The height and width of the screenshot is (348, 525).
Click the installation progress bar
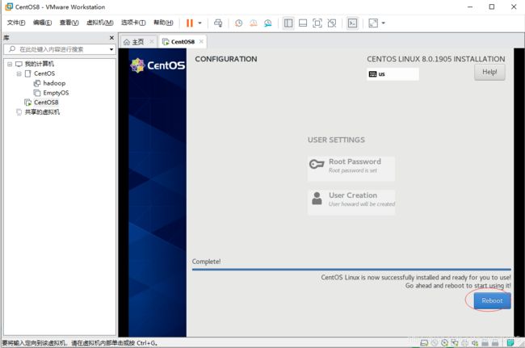[351, 270]
